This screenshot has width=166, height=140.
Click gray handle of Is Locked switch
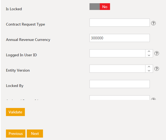tap(95, 7)
